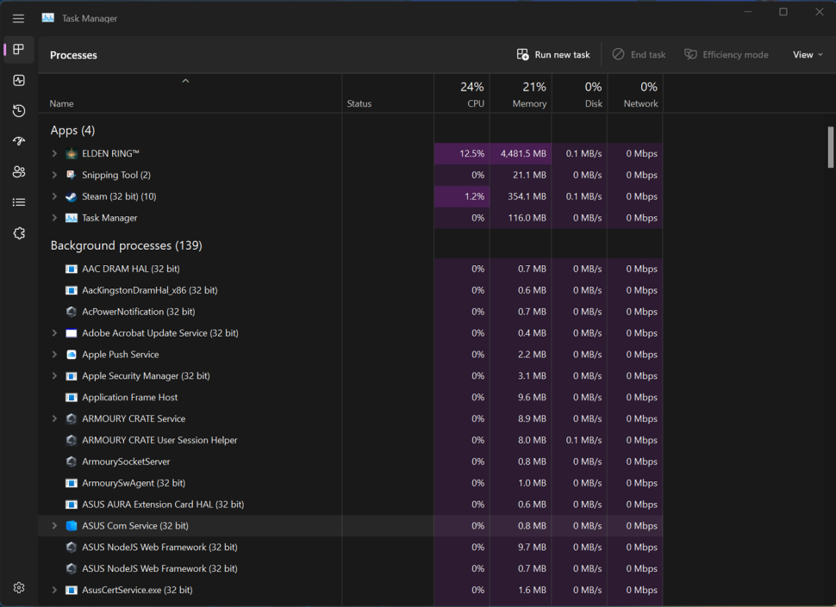The width and height of the screenshot is (836, 607).
Task: Open Task Manager settings gear
Action: 19,588
